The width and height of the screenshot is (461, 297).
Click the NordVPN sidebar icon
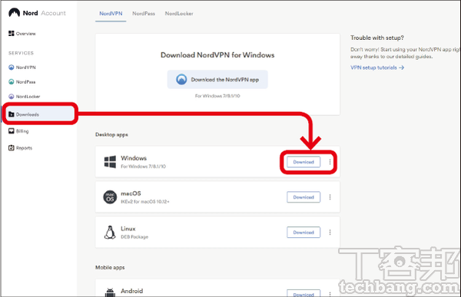pyautogui.click(x=12, y=68)
